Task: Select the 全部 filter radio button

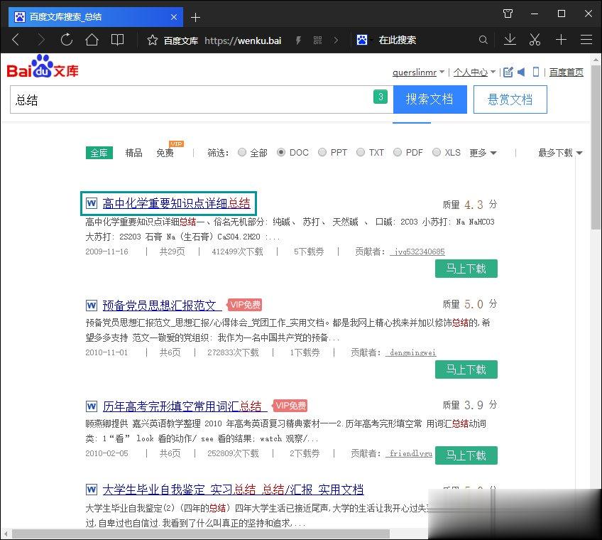Action: click(x=242, y=152)
